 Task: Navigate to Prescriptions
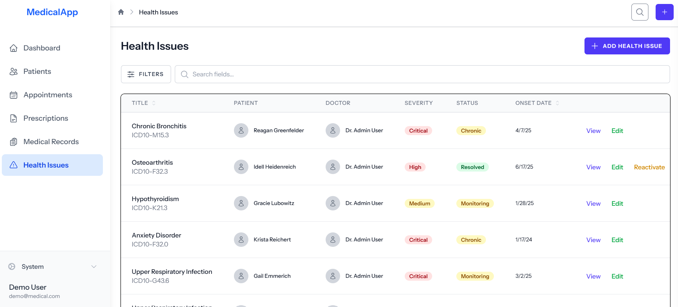(x=45, y=118)
